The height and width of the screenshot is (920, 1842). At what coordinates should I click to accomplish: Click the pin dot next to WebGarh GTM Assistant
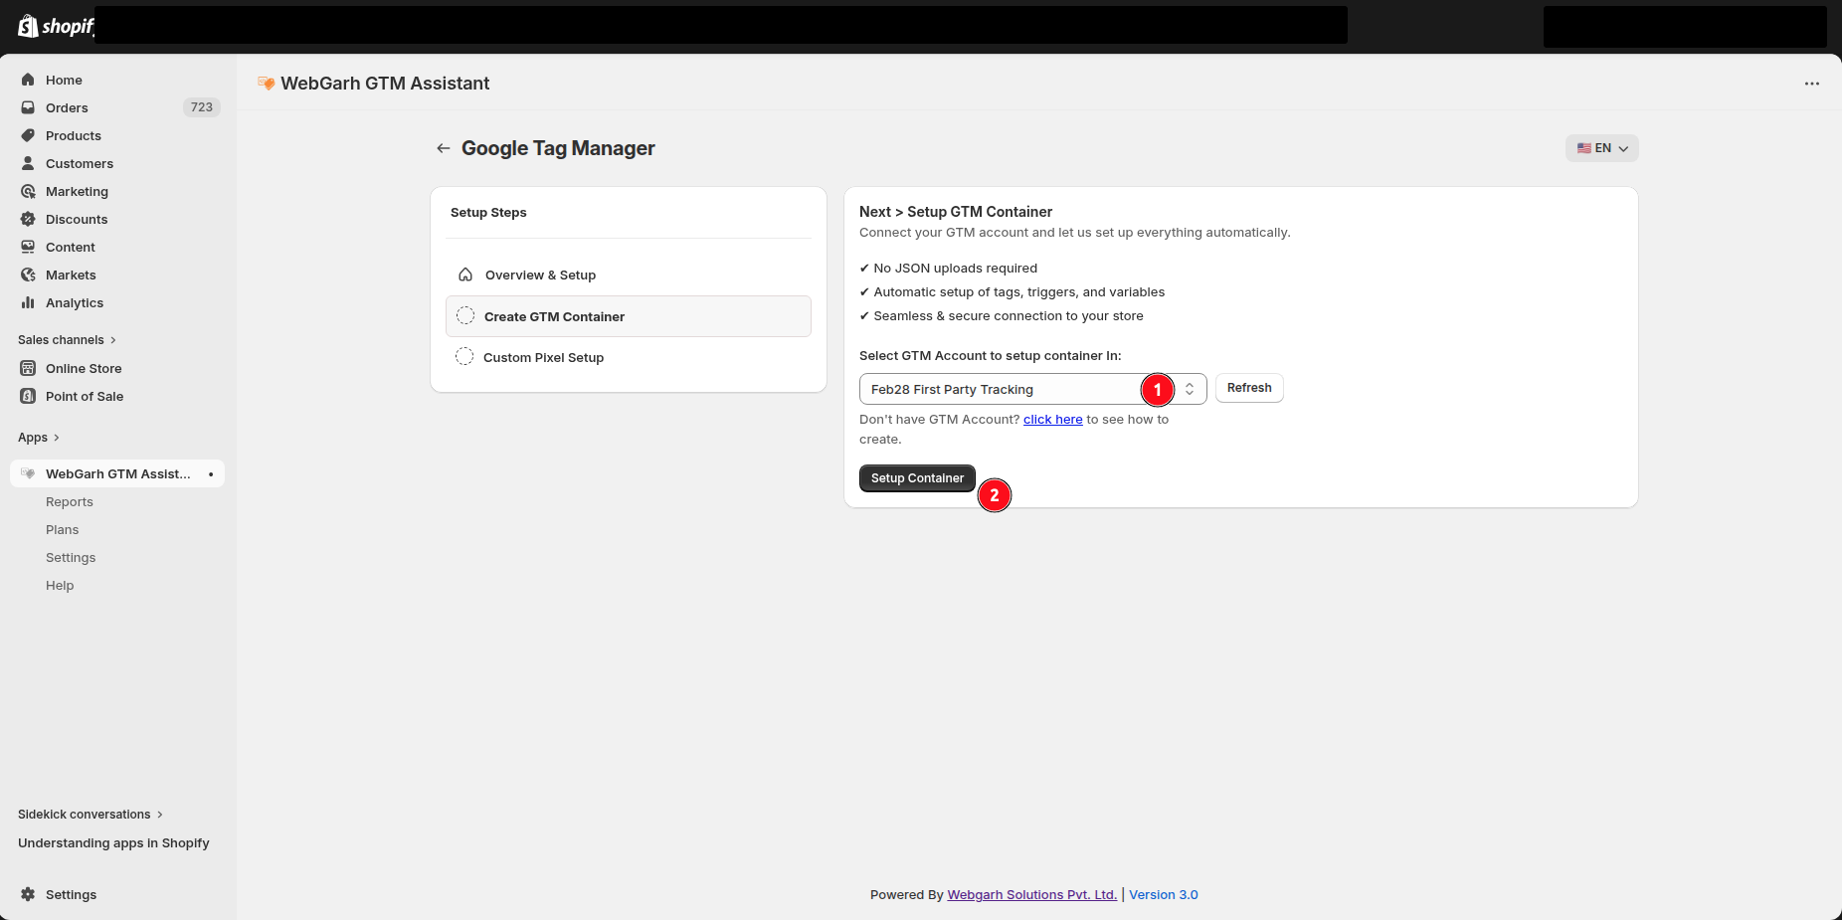[211, 474]
